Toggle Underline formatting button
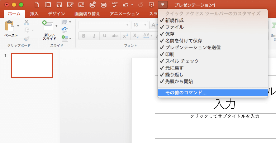 tap(105, 36)
